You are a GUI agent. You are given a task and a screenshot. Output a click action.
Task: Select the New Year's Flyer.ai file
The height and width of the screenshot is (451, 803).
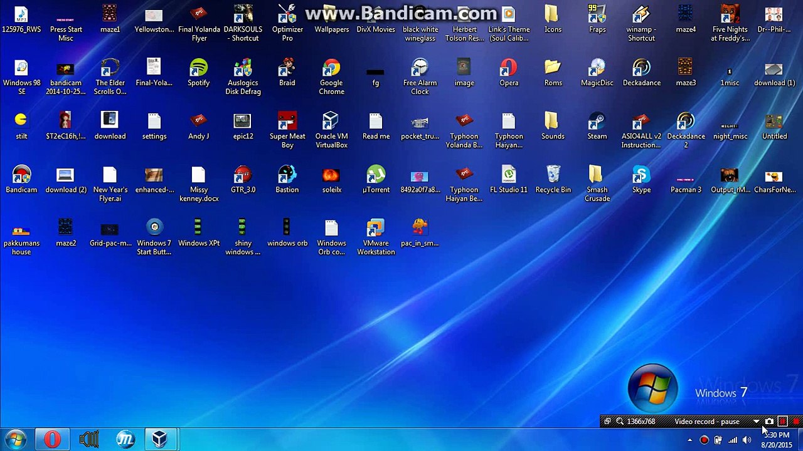[110, 183]
